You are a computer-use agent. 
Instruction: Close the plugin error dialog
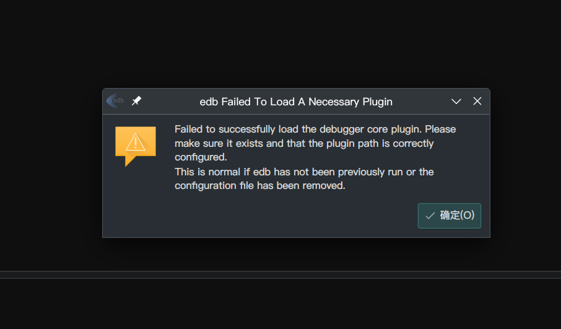pos(477,101)
